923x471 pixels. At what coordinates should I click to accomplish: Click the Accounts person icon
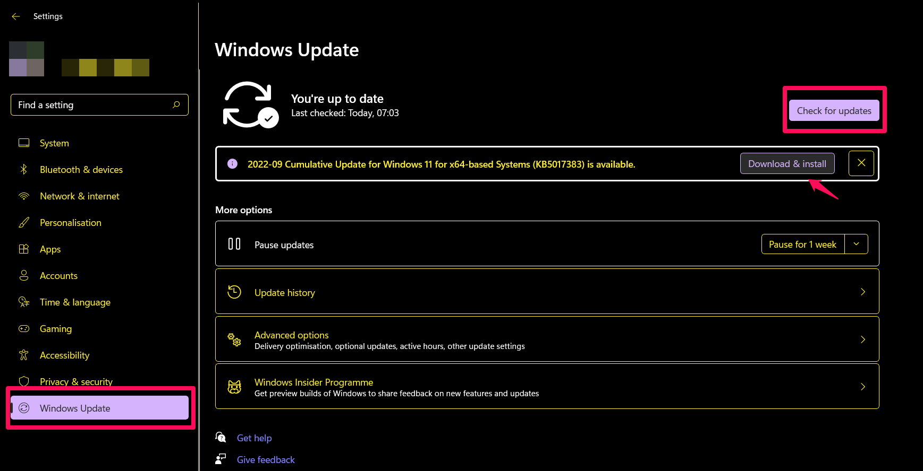click(24, 275)
